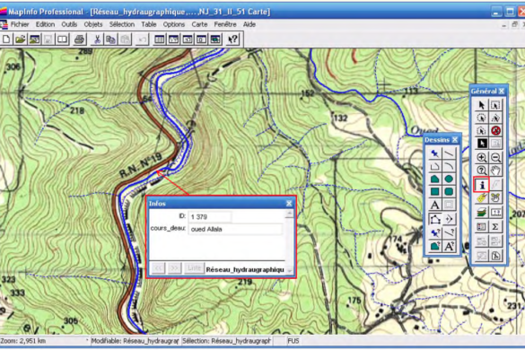The image size is (525, 350).
Task: Click the Print toolbar icon
Action: [x=79, y=39]
